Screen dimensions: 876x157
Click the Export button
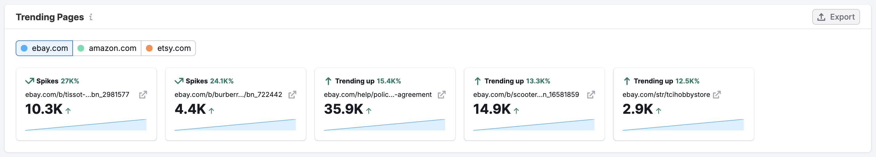[836, 17]
